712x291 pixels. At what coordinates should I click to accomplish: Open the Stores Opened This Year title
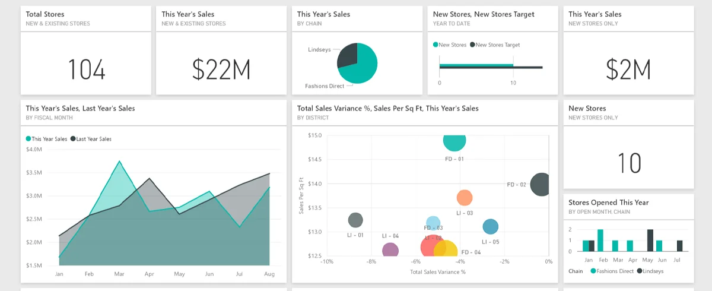[608, 202]
